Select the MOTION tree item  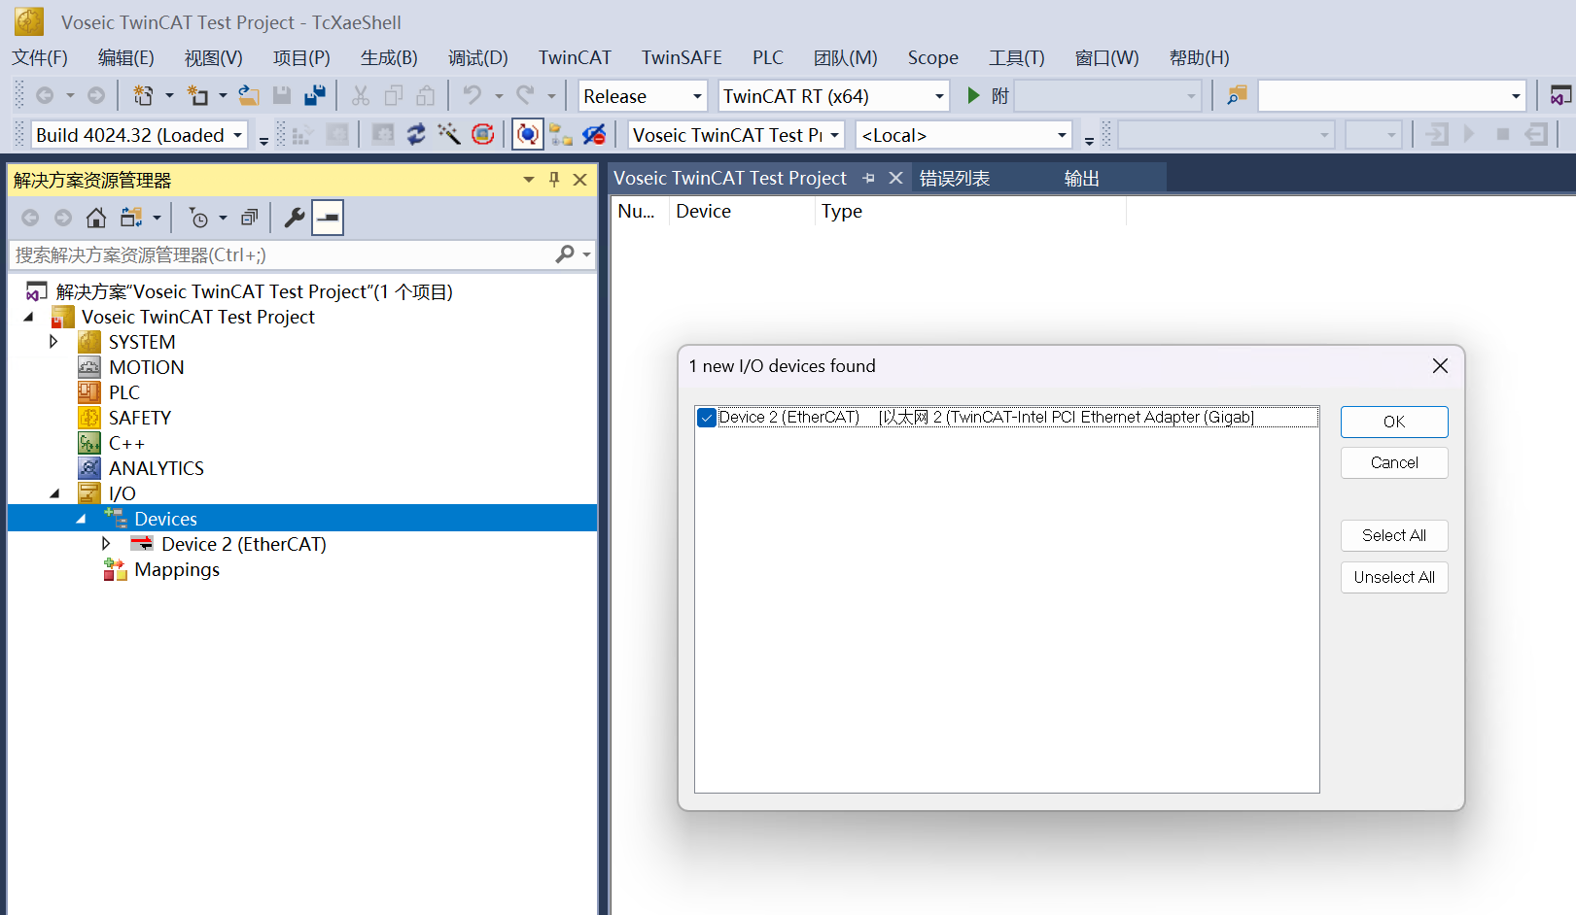[x=146, y=367]
